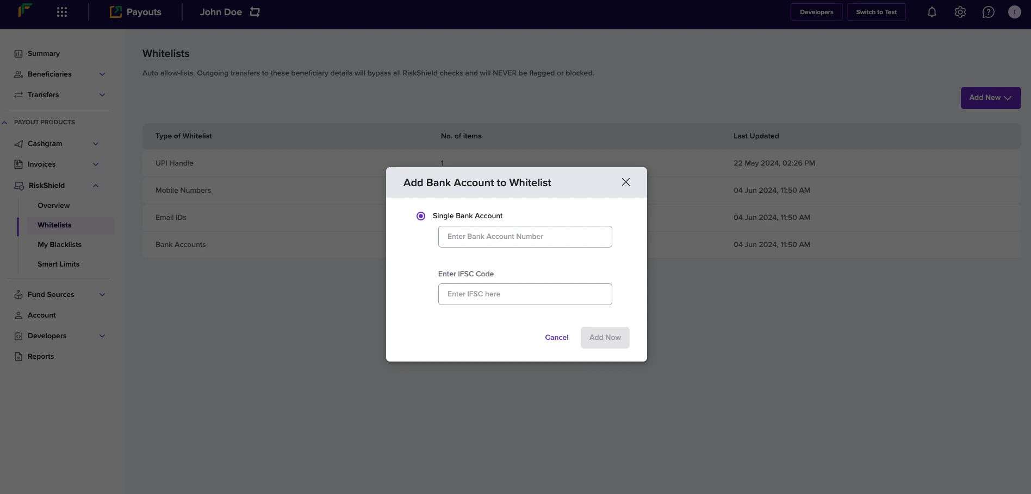The height and width of the screenshot is (494, 1031).
Task: Click the Switch to Test button
Action: pos(877,12)
